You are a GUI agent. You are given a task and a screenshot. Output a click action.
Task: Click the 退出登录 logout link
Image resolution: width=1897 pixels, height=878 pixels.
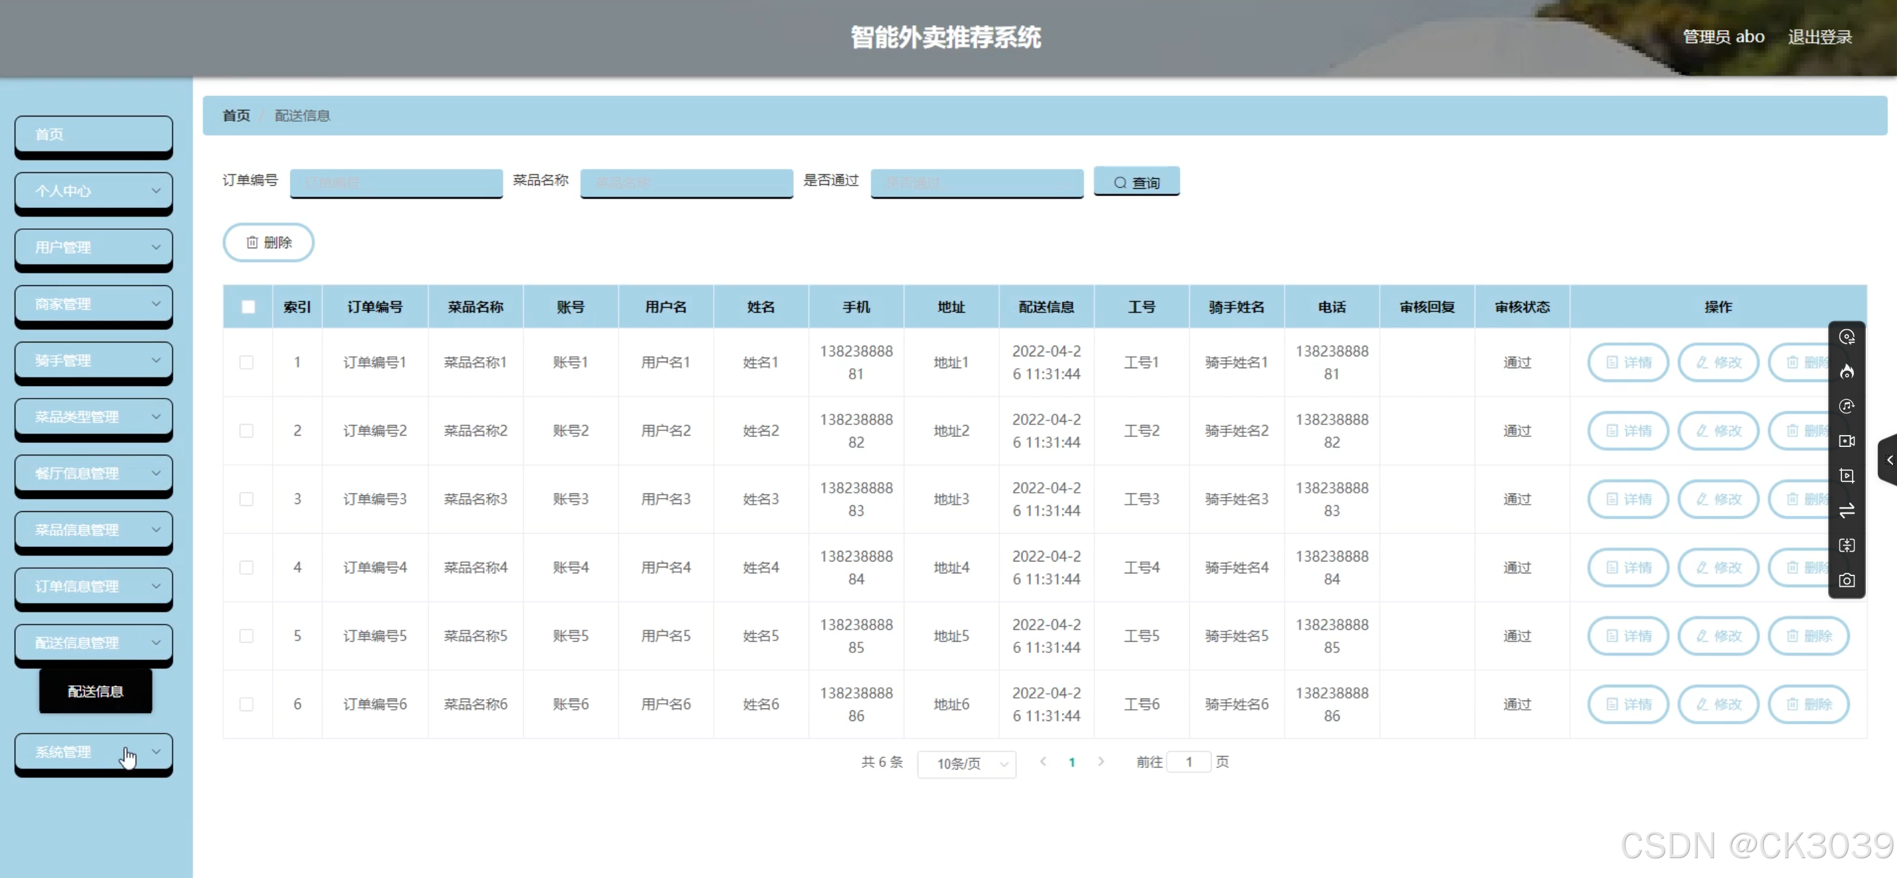[1819, 37]
